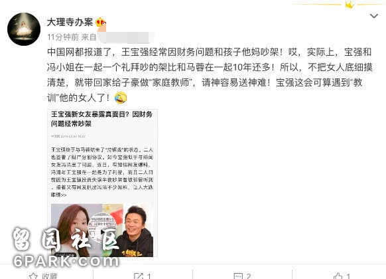
Task: Click the star favorite icon
Action: coord(33,276)
